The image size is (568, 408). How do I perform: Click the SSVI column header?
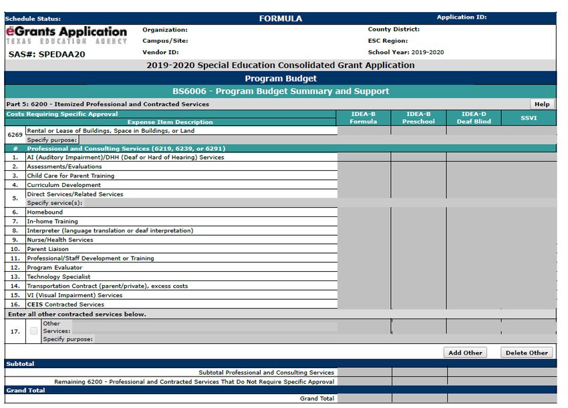click(529, 118)
